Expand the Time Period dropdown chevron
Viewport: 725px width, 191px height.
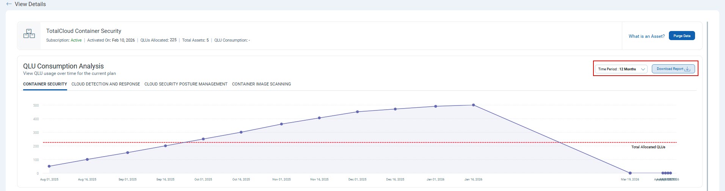click(643, 69)
